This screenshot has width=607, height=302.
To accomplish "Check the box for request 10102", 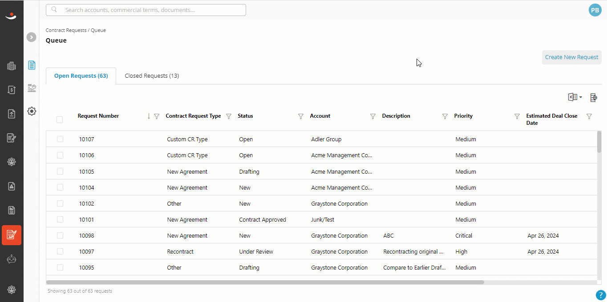I will click(x=60, y=203).
